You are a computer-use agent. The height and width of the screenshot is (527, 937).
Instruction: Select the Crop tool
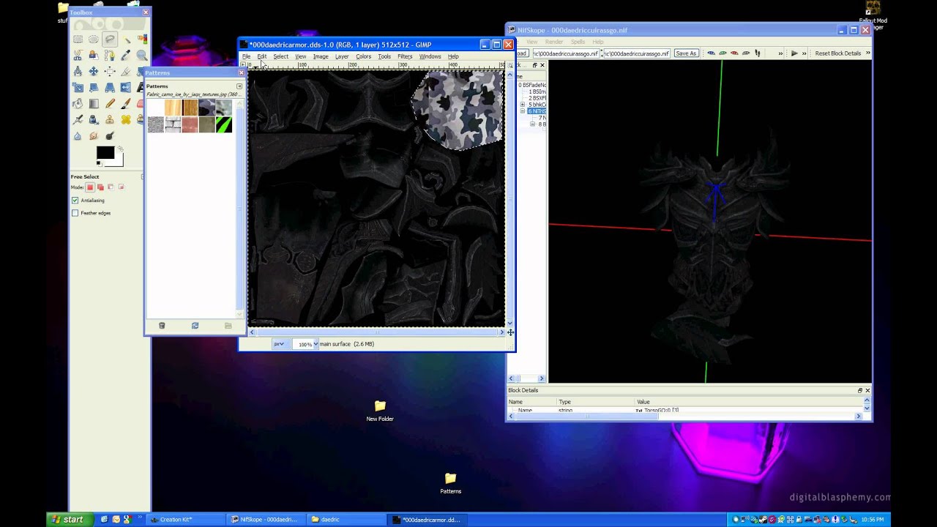[x=126, y=72]
